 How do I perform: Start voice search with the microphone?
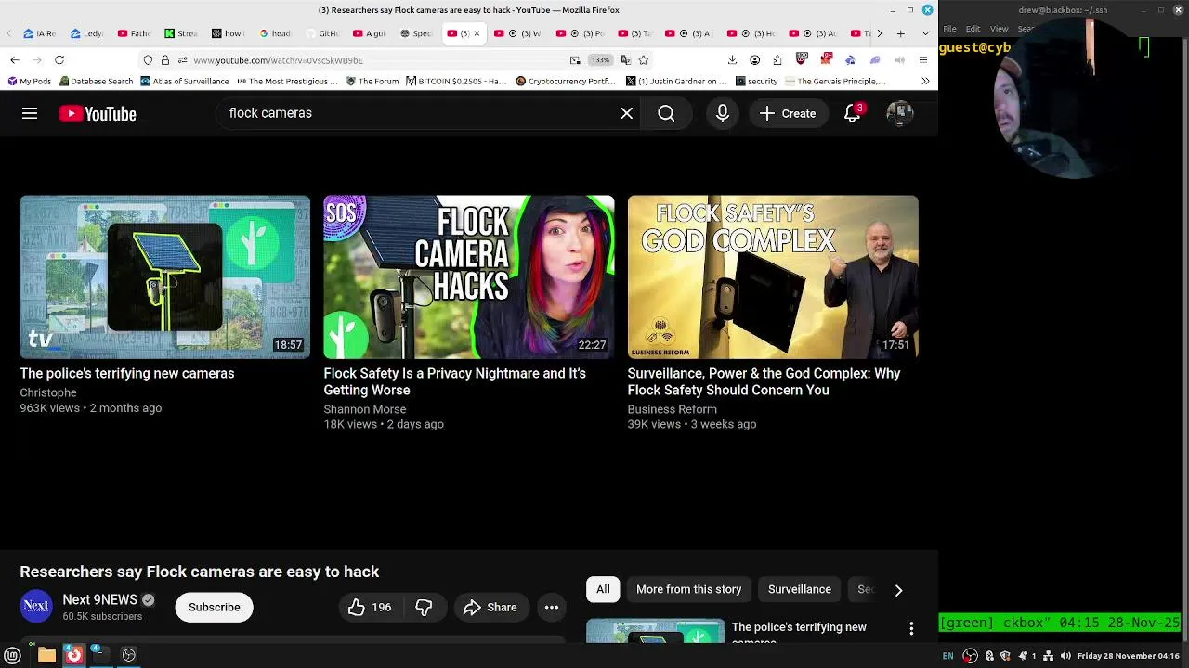coord(722,113)
